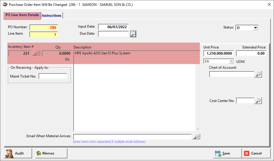Image resolution: width=274 pixels, height=161 pixels.
Task: Click into the Due Date field
Action: pyautogui.click(x=113, y=34)
